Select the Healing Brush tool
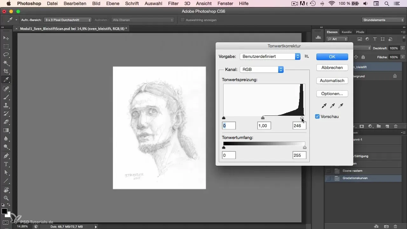Image resolution: width=407 pixels, height=229 pixels. (x=6, y=89)
